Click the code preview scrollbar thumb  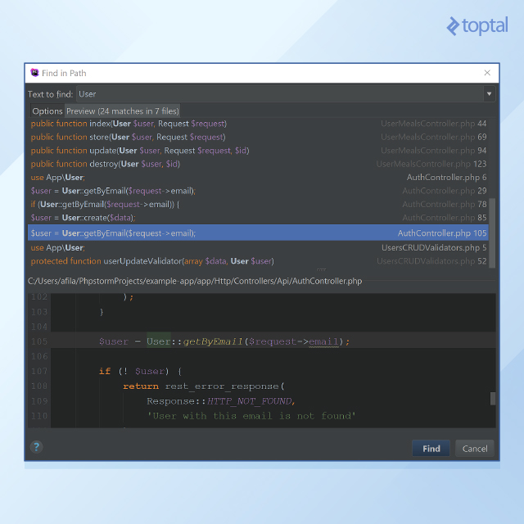click(x=493, y=399)
